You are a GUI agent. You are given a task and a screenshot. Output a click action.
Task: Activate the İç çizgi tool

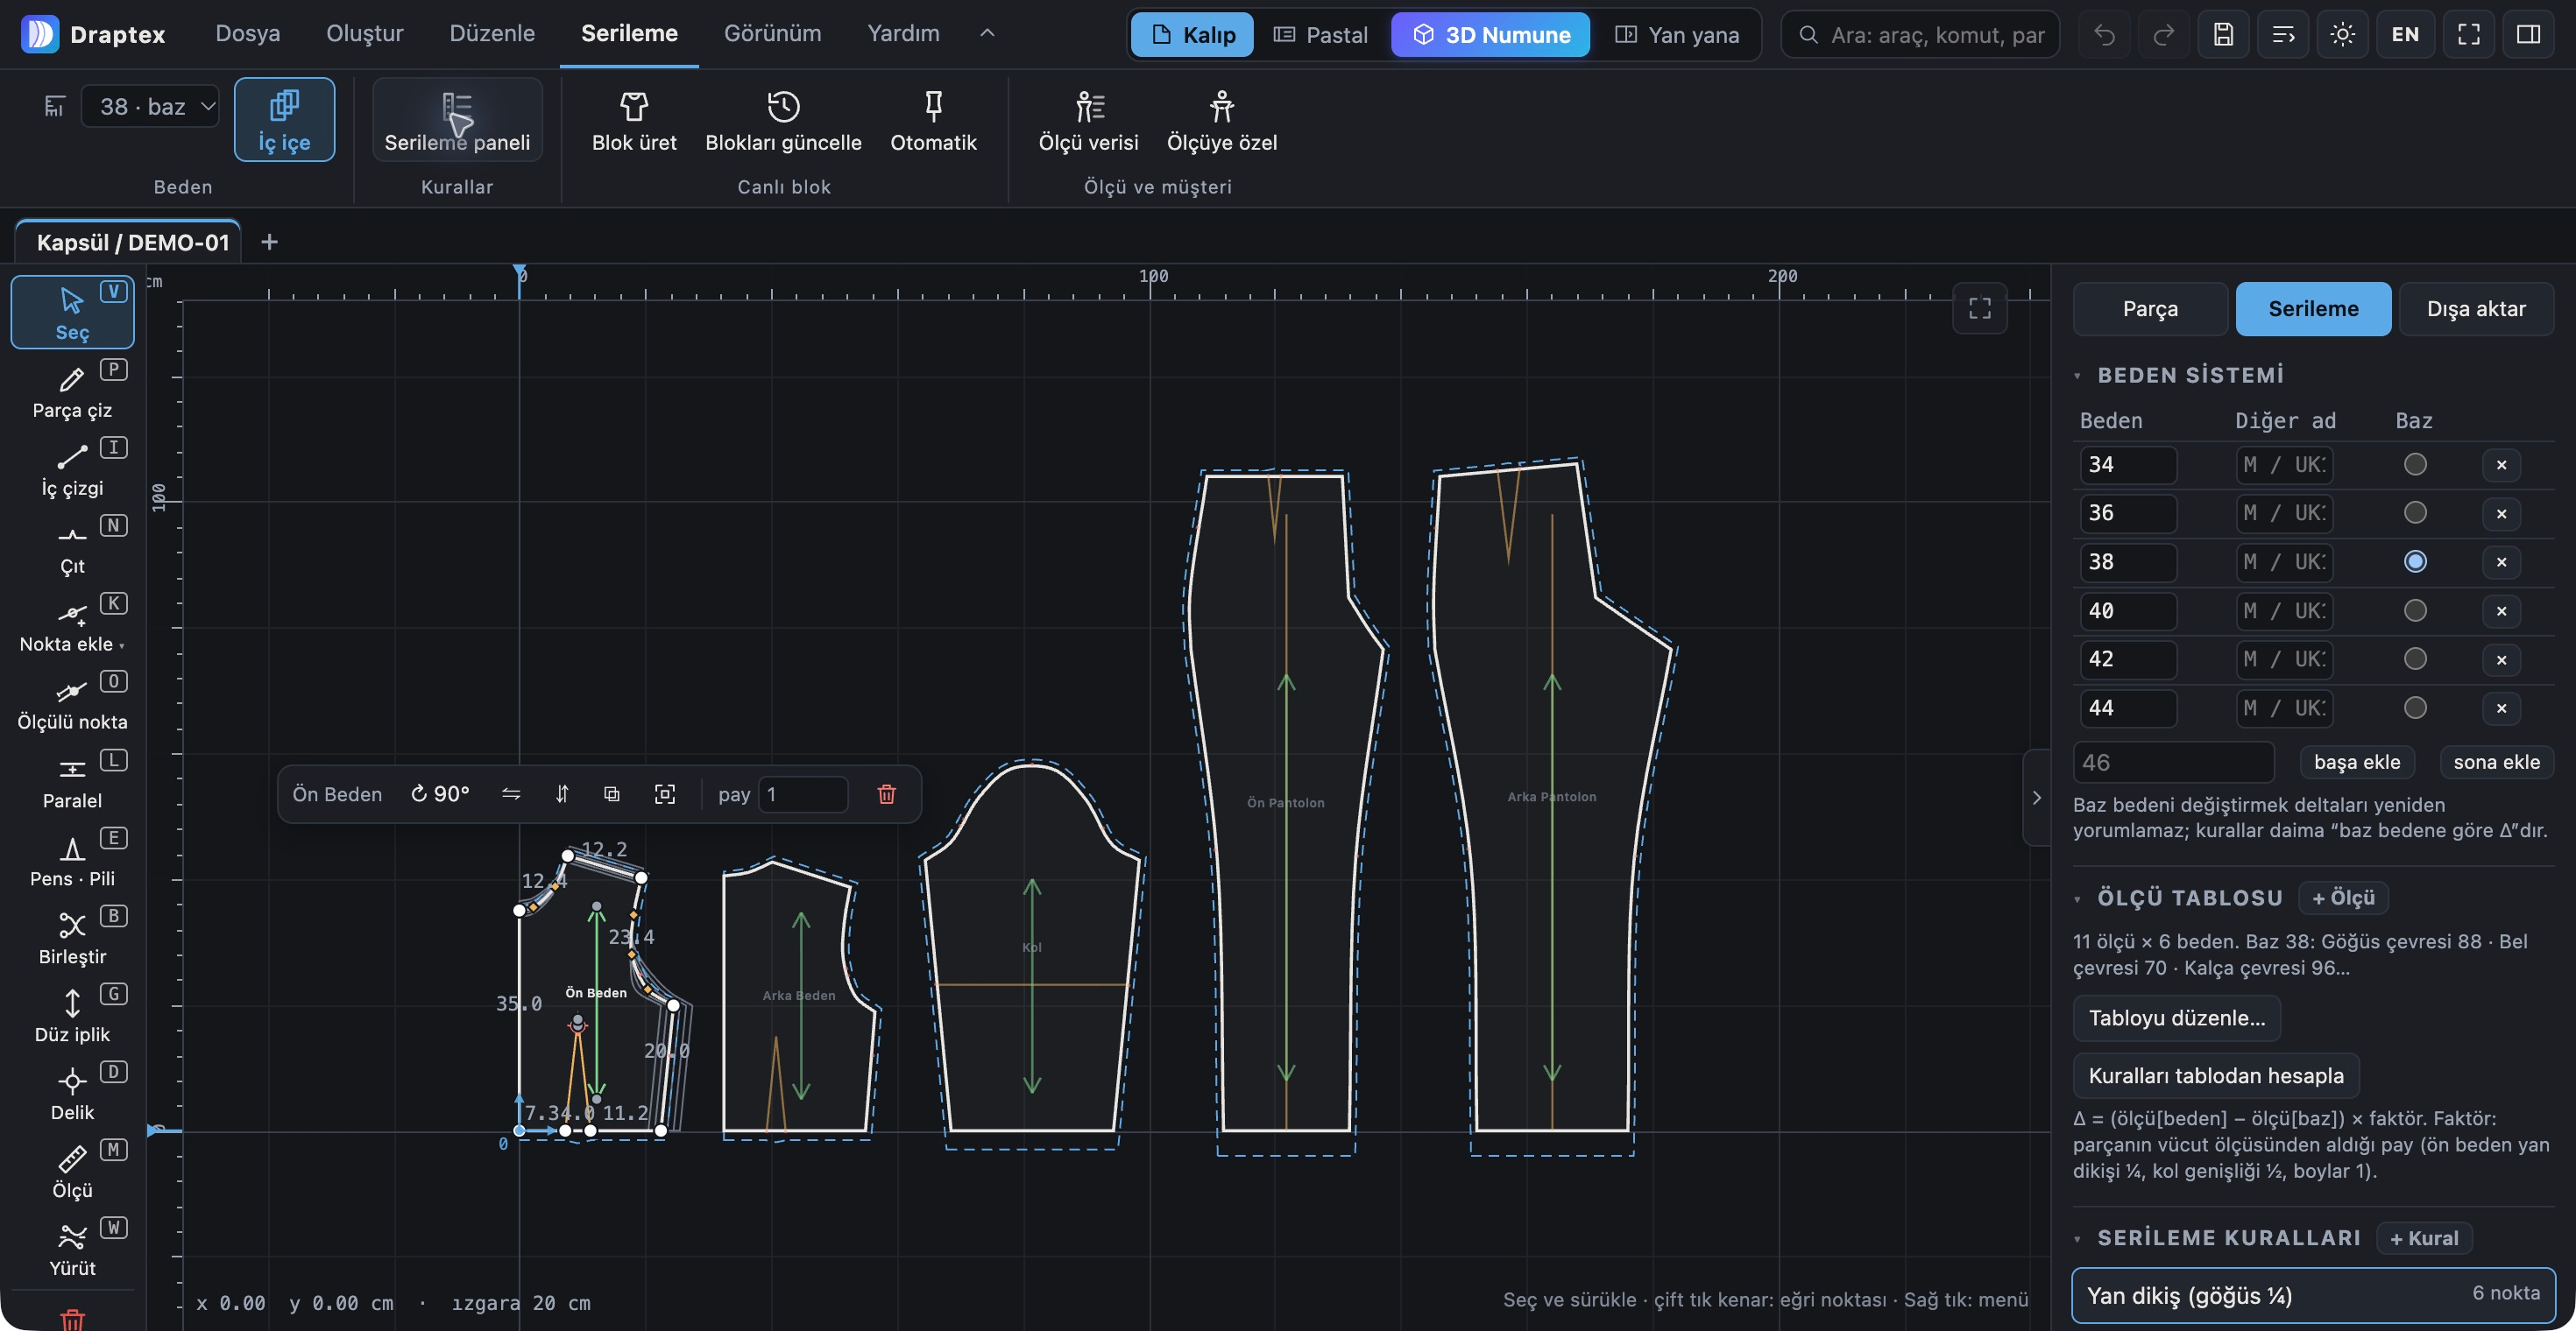pos(72,468)
